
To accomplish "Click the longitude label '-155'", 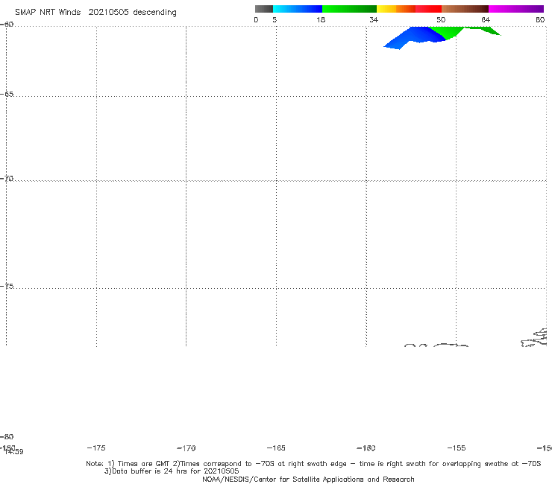I will [457, 448].
